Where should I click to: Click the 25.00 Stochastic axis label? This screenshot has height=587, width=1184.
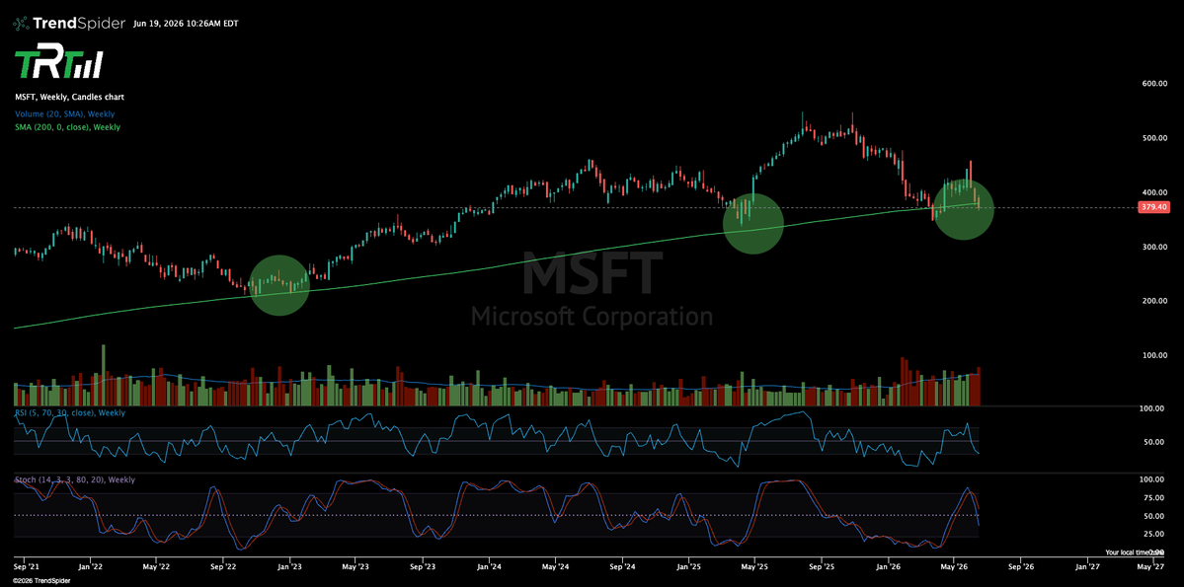click(1153, 534)
